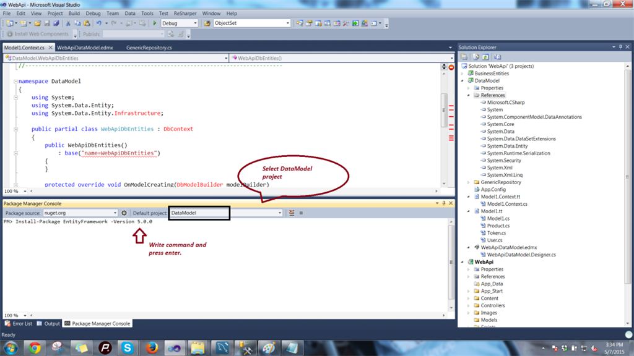
Task: Pin the Package Manager Console panel
Action: [x=443, y=203]
